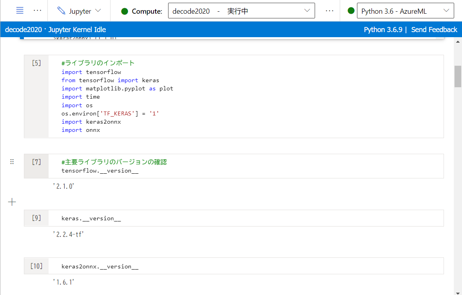
Task: Click the import keras2onnx code line
Action: click(x=91, y=122)
